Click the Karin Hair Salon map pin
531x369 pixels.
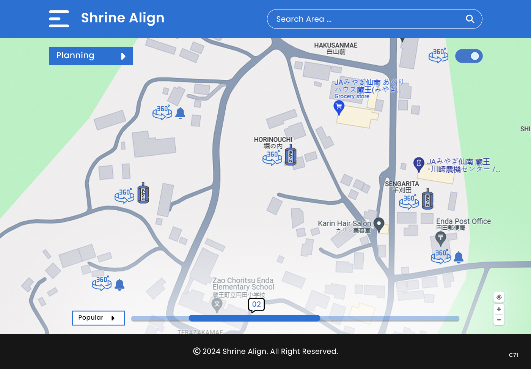click(x=379, y=225)
